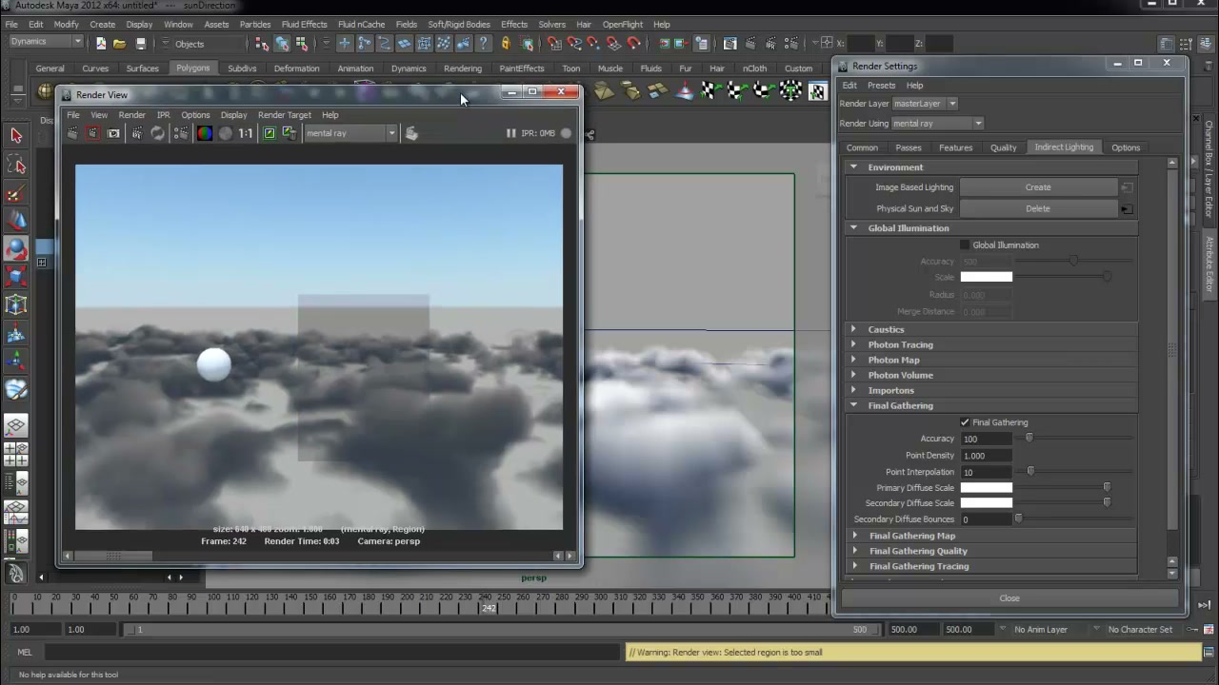Image resolution: width=1219 pixels, height=685 pixels.
Task: Set Render View to 1:1 real size
Action: click(x=246, y=133)
